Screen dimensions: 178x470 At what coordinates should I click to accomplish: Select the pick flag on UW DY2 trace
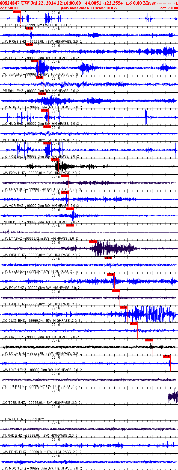[108, 258]
